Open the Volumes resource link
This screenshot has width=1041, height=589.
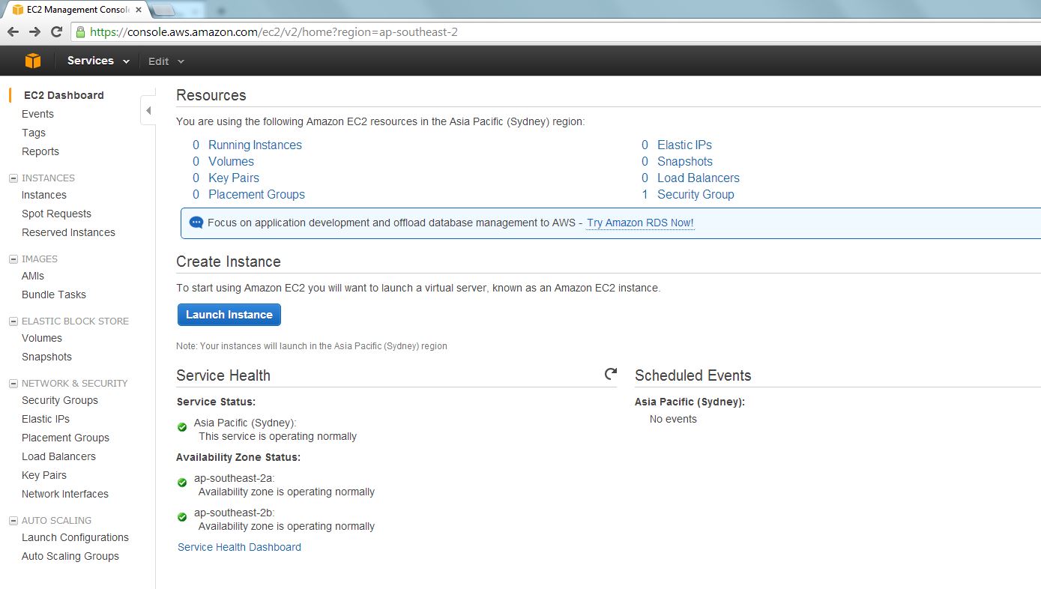pos(231,161)
